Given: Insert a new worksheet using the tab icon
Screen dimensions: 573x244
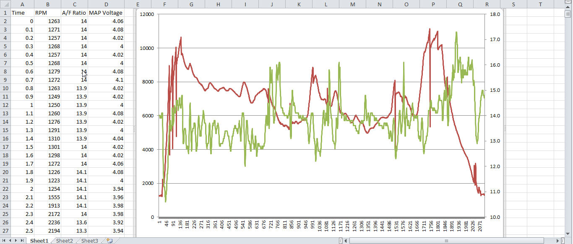Looking at the screenshot, I should tap(109, 241).
